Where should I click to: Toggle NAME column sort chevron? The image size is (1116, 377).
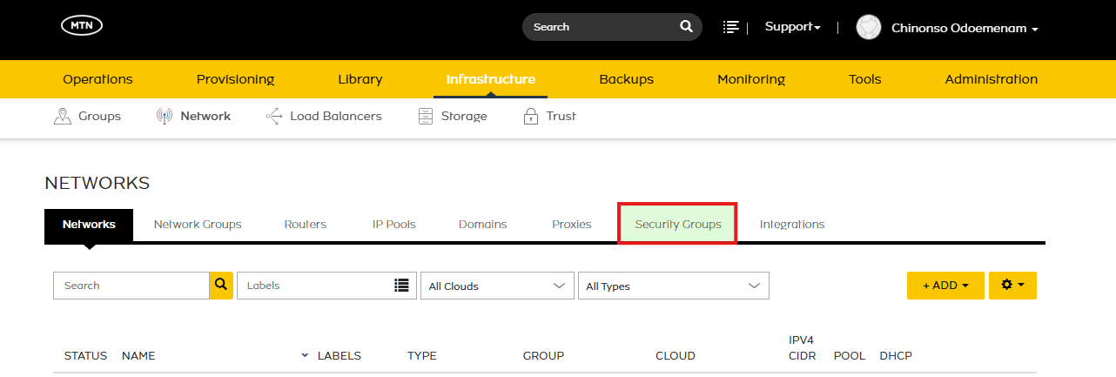[305, 355]
